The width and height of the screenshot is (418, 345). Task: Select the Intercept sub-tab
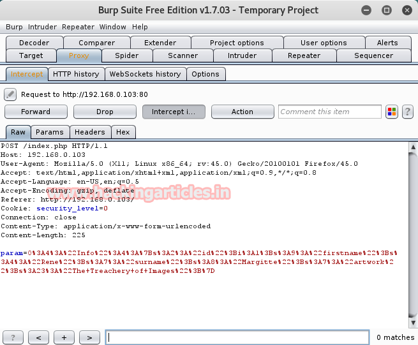[27, 74]
